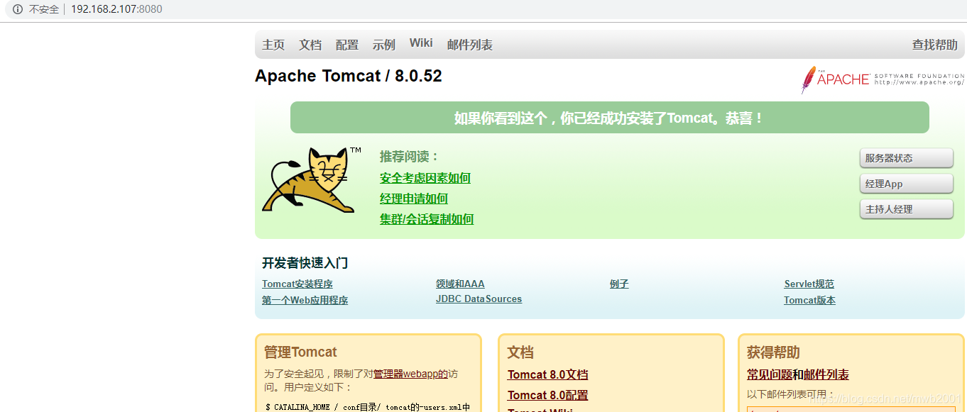967x412 pixels.
Task: Open the 主页 nav item
Action: pos(273,45)
